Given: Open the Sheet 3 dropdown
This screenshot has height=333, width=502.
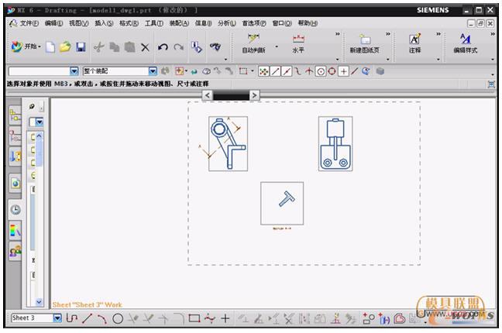Looking at the screenshot, I should click(57, 318).
